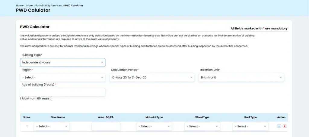The width and height of the screenshot is (309, 137).
Task: Open the Roof Type select dropdown
Action: point(250,126)
